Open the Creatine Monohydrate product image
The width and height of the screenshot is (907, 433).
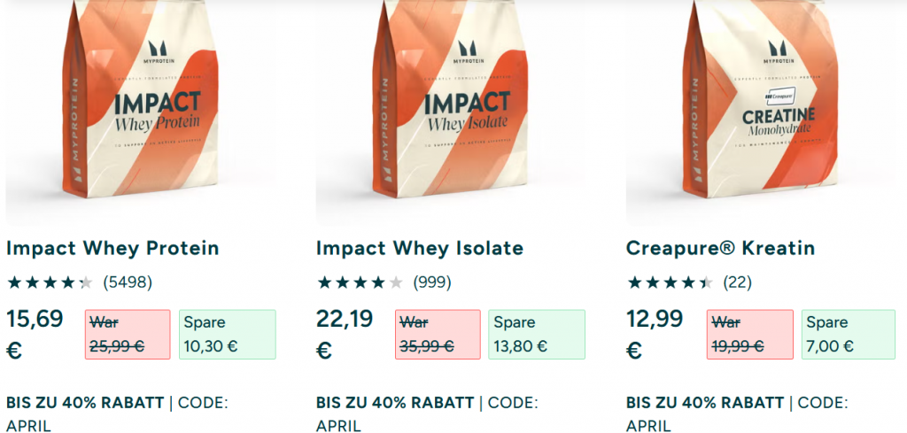[x=760, y=111]
